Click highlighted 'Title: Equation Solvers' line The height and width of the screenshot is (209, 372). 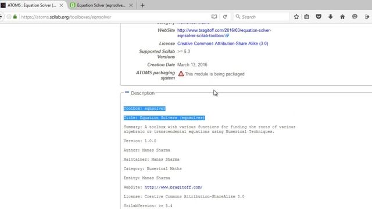tap(164, 118)
